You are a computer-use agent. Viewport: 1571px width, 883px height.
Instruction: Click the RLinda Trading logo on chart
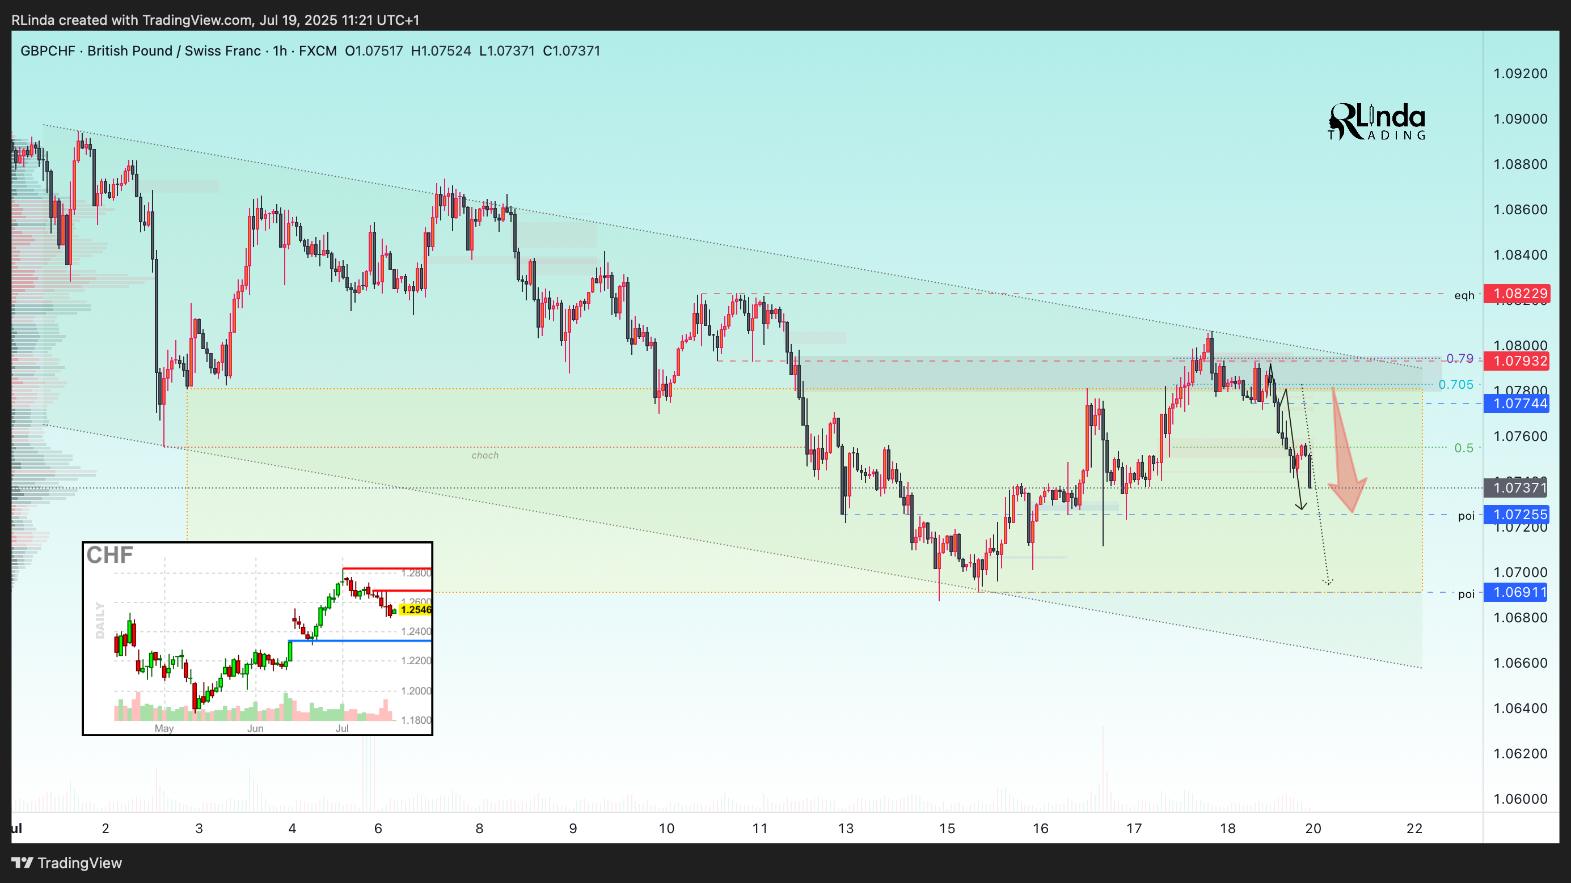point(1376,121)
